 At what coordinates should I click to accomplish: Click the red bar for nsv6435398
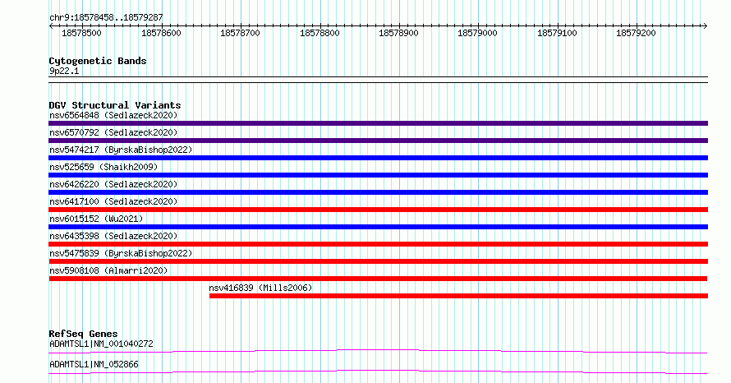tap(378, 244)
